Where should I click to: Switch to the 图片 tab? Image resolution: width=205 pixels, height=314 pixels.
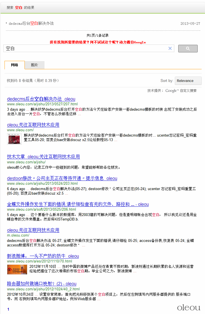pos(34,65)
